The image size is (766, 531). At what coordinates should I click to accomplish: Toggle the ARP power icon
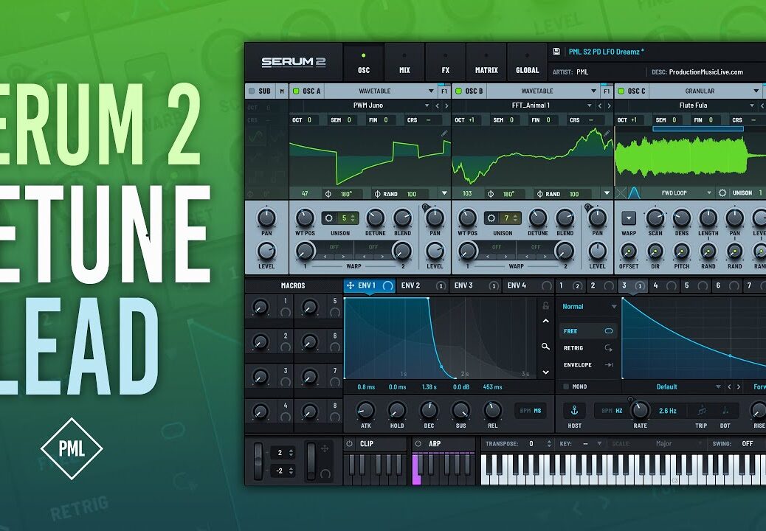[418, 444]
